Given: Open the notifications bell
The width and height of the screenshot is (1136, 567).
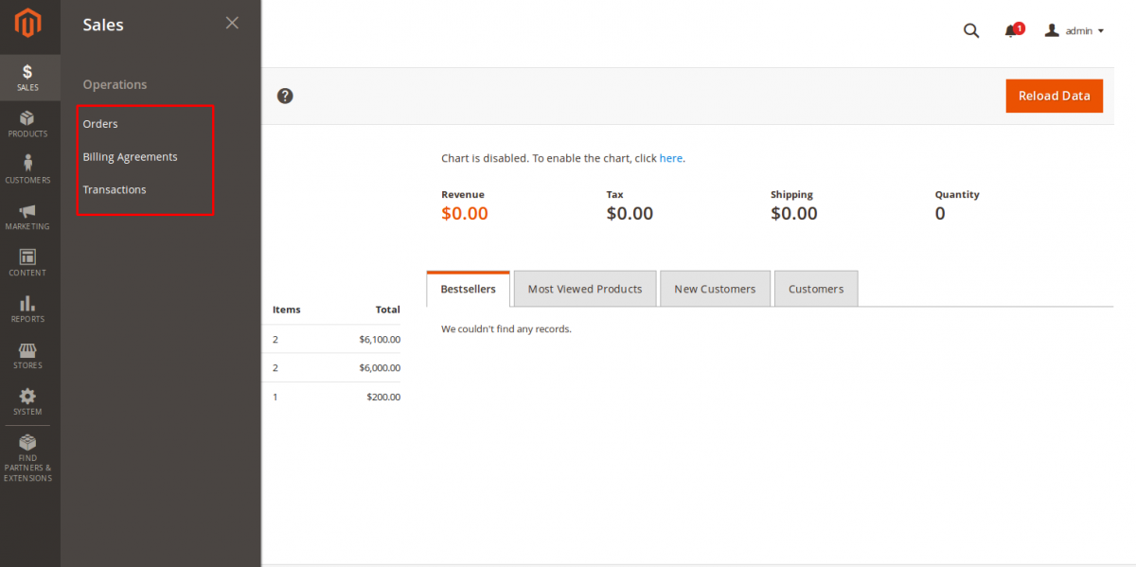Looking at the screenshot, I should (1011, 30).
